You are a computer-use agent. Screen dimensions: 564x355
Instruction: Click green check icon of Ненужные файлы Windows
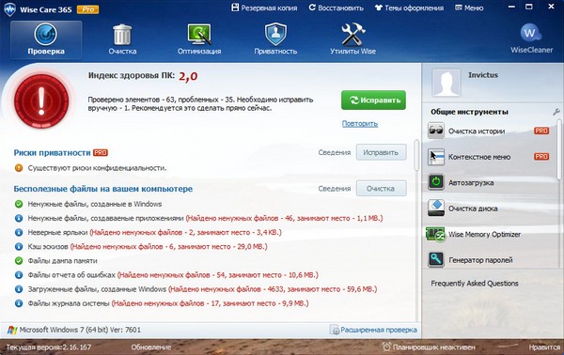tap(19, 204)
